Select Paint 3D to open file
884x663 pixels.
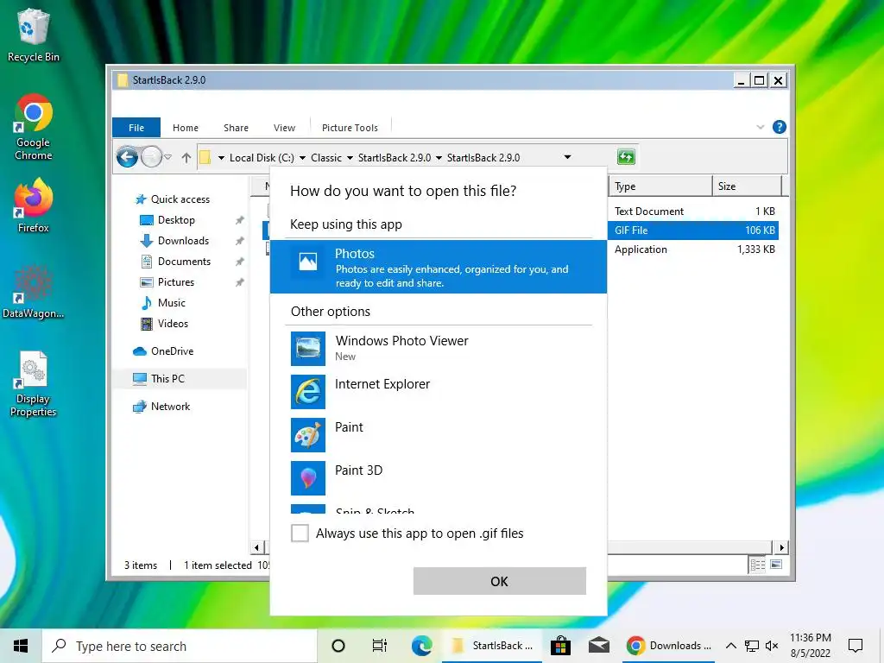pyautogui.click(x=438, y=478)
